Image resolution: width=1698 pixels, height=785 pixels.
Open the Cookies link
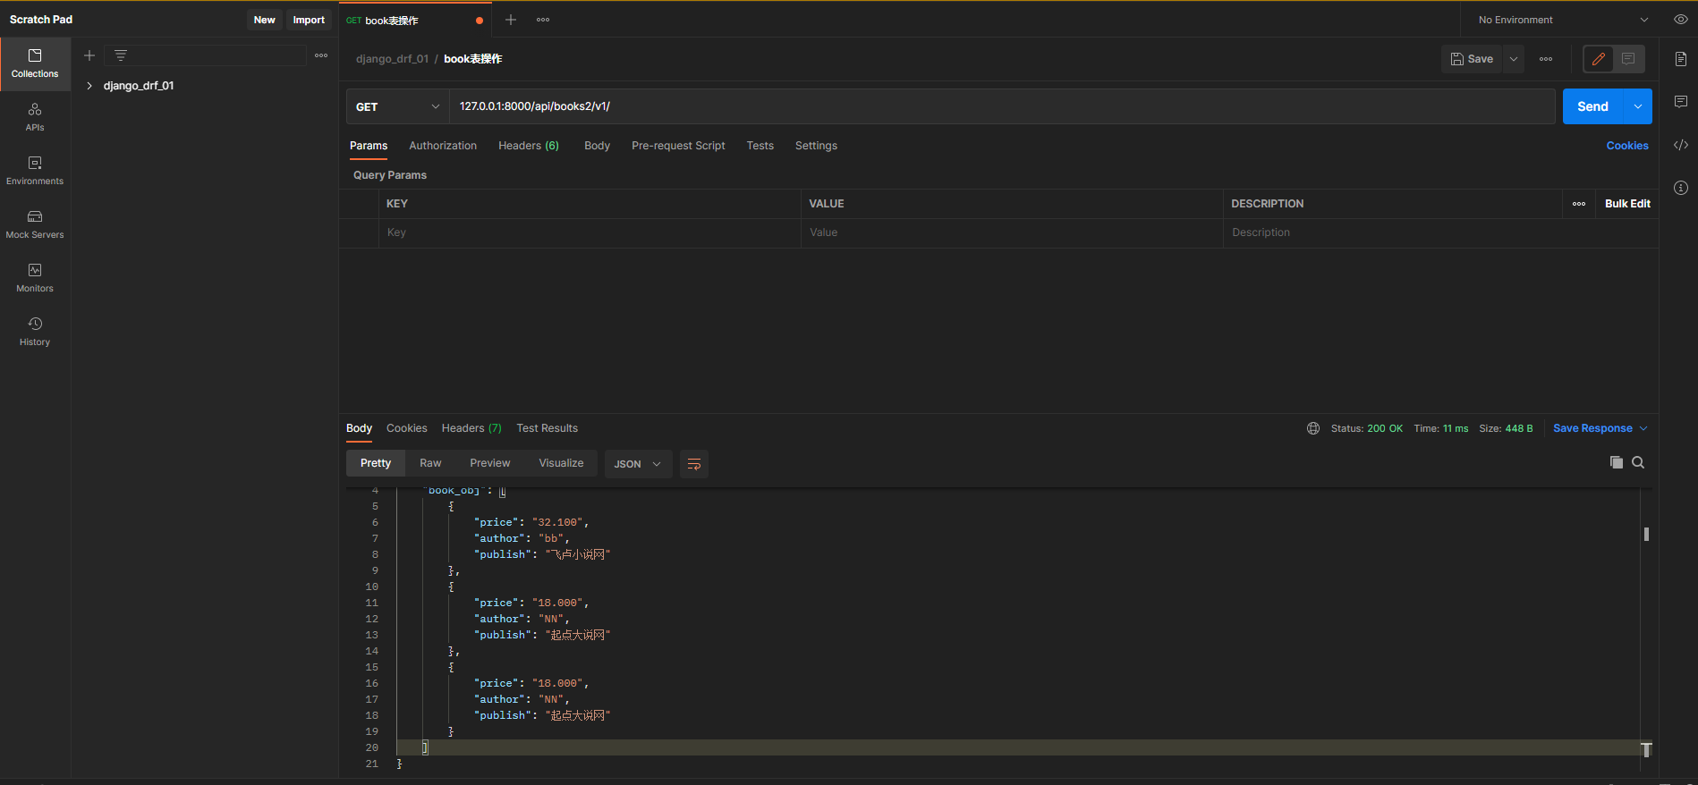click(x=1627, y=146)
